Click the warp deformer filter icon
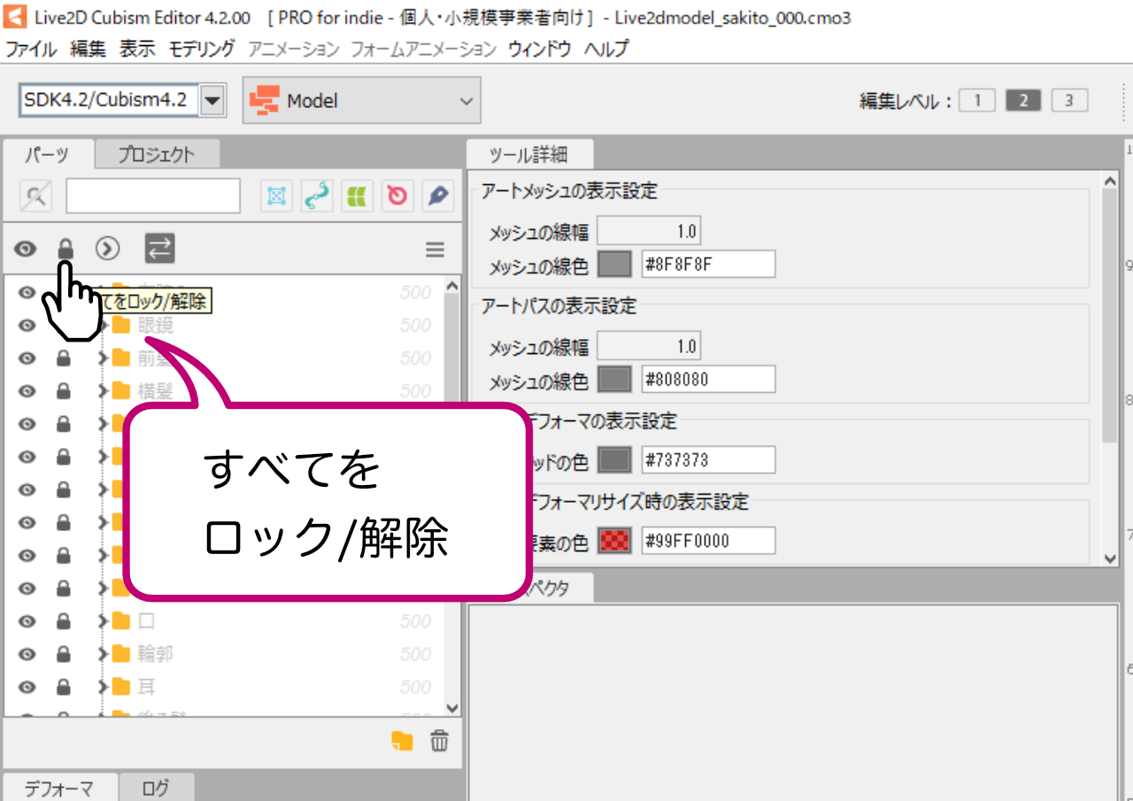 tap(357, 196)
